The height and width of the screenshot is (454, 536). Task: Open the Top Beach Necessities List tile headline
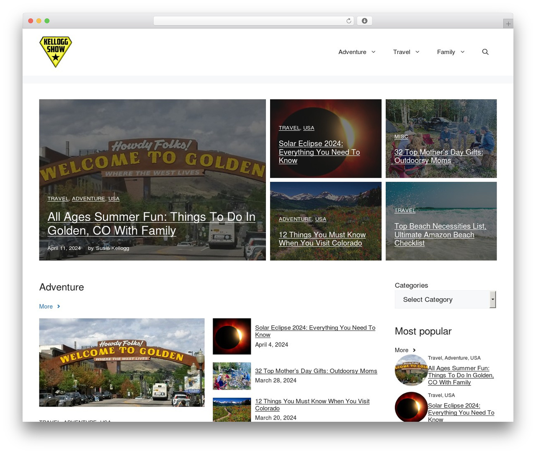coord(440,235)
